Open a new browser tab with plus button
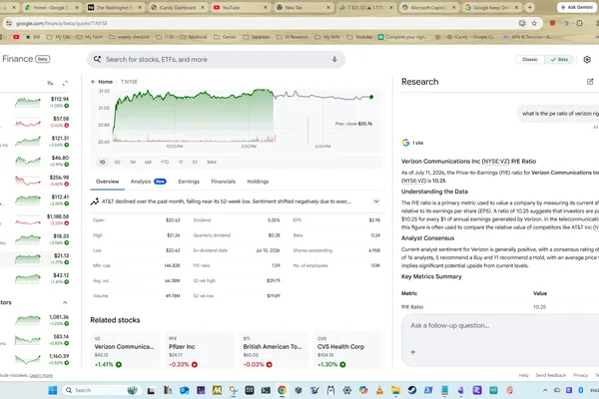The image size is (599, 399). [x=529, y=7]
